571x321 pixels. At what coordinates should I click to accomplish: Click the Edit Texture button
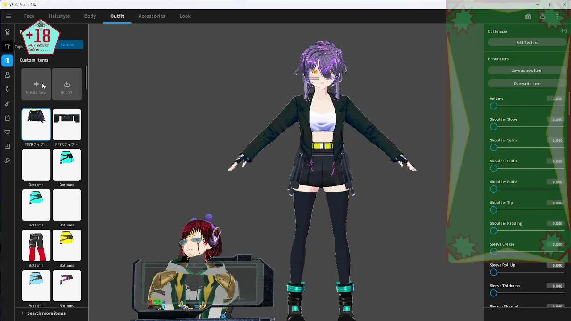pos(527,42)
